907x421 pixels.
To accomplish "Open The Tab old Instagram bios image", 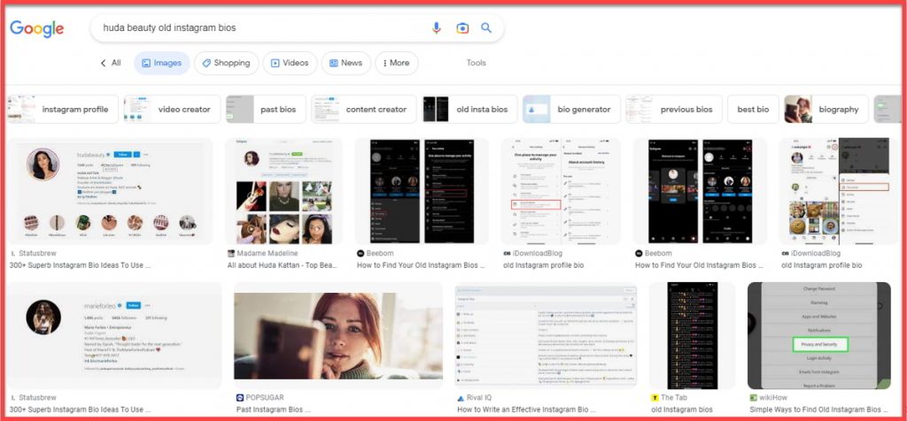I will click(692, 335).
